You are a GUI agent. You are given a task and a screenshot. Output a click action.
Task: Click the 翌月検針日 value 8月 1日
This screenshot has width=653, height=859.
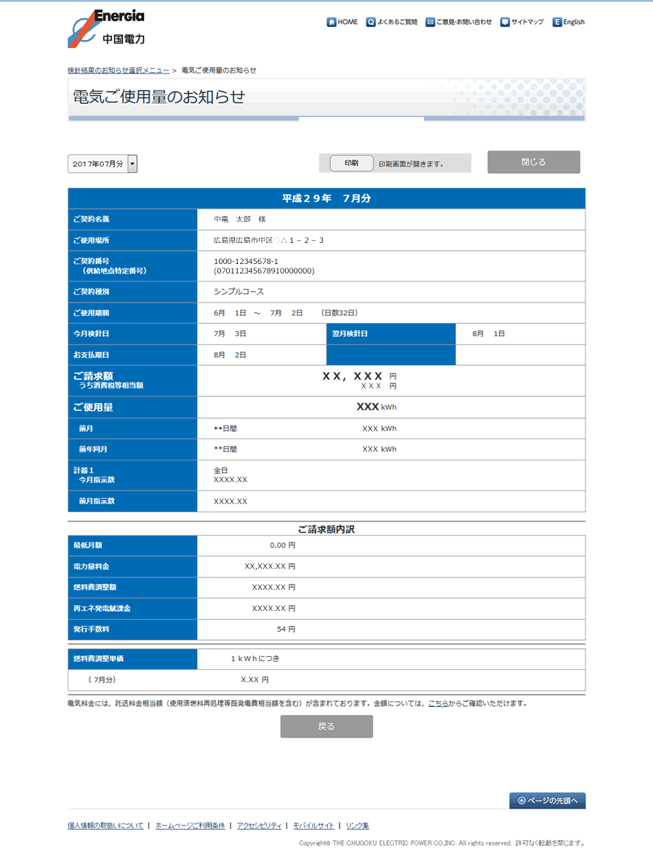[x=489, y=334]
